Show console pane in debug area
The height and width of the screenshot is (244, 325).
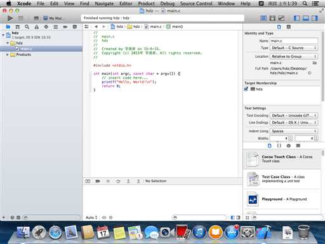coord(238,217)
